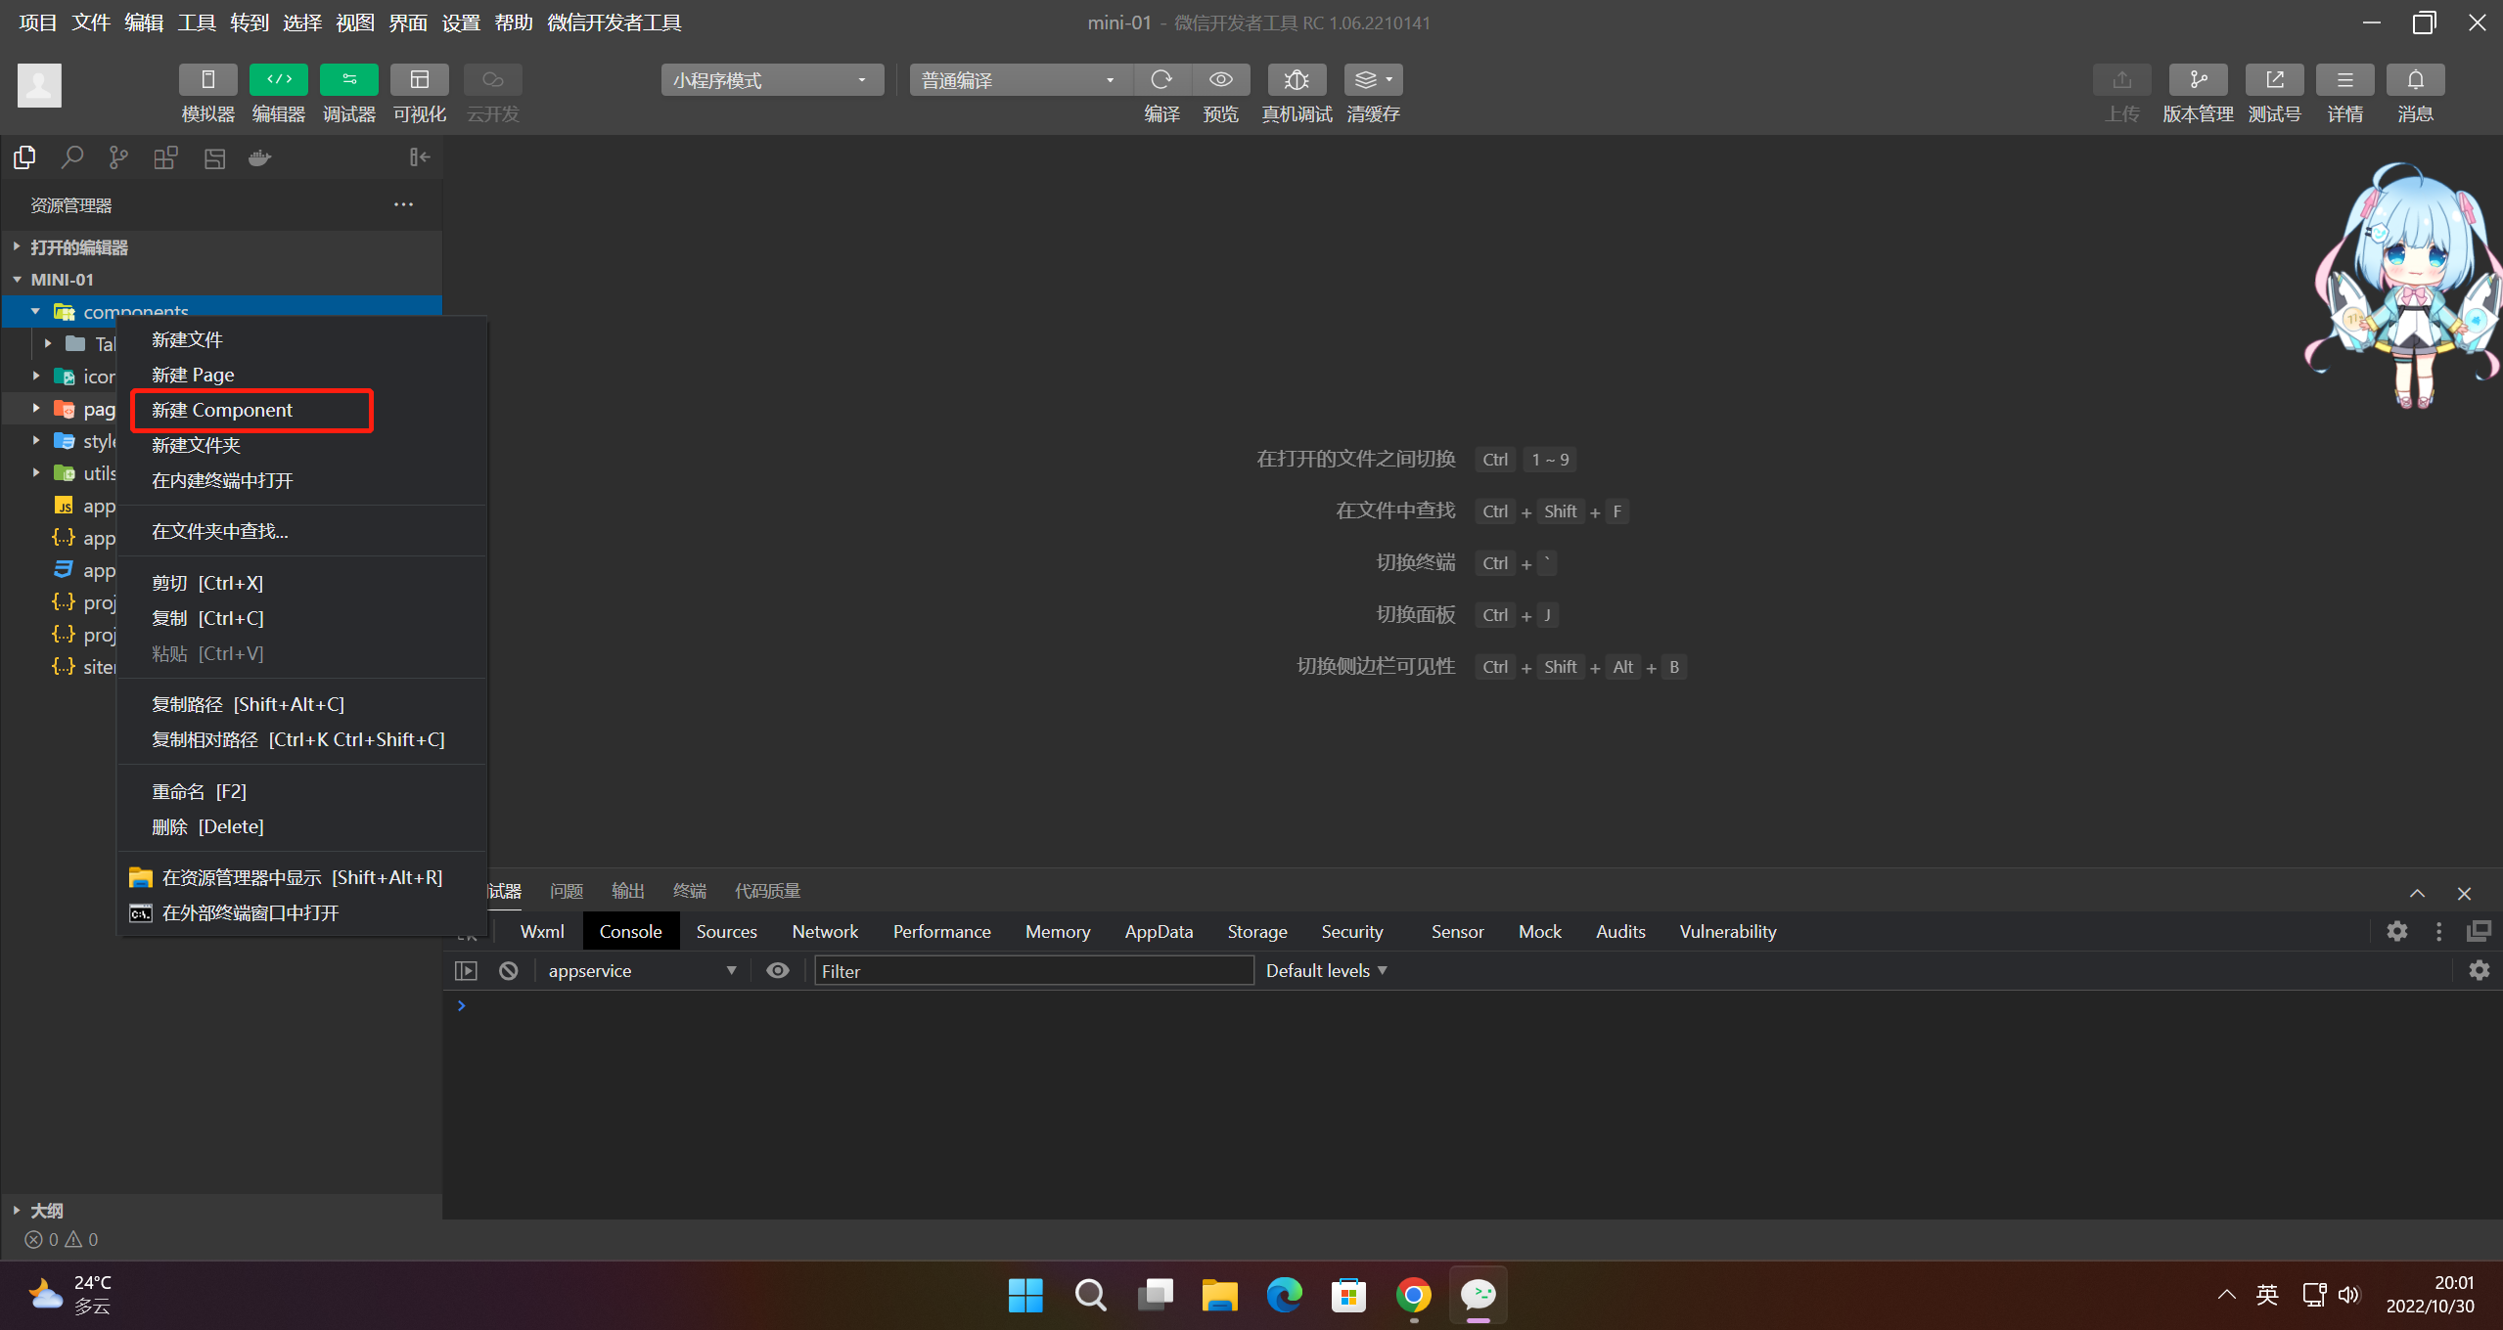Click the clear cache button
Viewport: 2503px width, 1330px height.
click(x=1373, y=80)
